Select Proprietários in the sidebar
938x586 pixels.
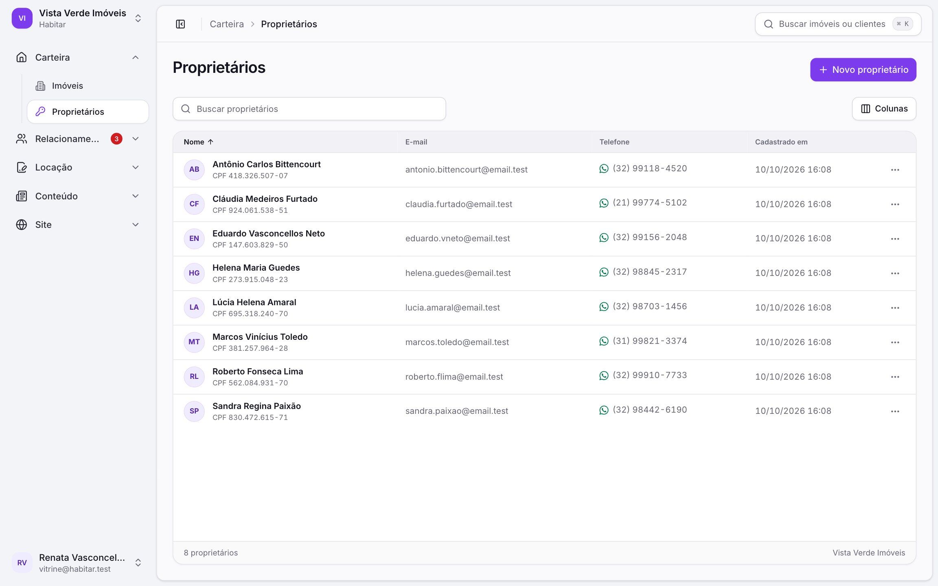pos(88,112)
